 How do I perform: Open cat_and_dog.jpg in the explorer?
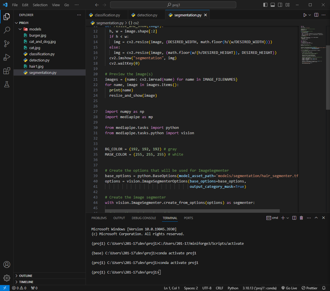click(50, 42)
